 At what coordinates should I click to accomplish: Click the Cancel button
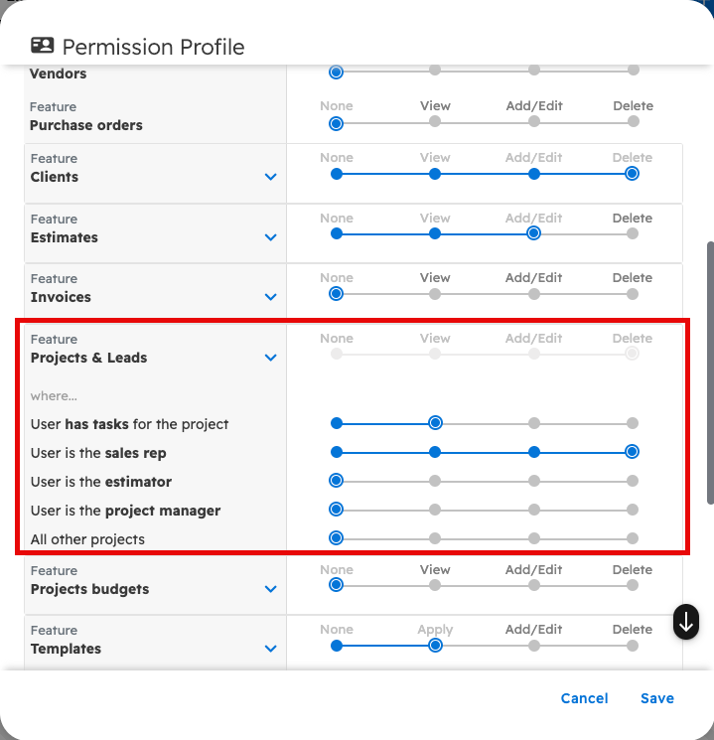(x=584, y=698)
